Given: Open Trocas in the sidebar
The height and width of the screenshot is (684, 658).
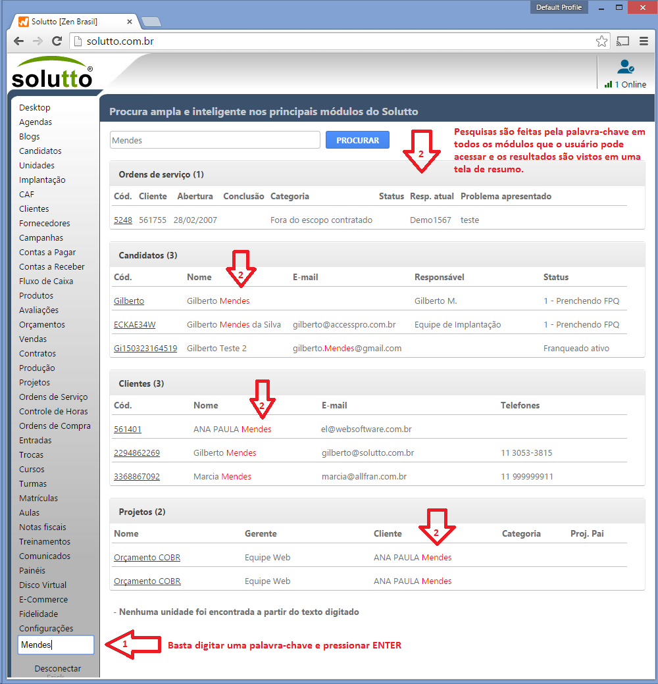Looking at the screenshot, I should [x=31, y=454].
